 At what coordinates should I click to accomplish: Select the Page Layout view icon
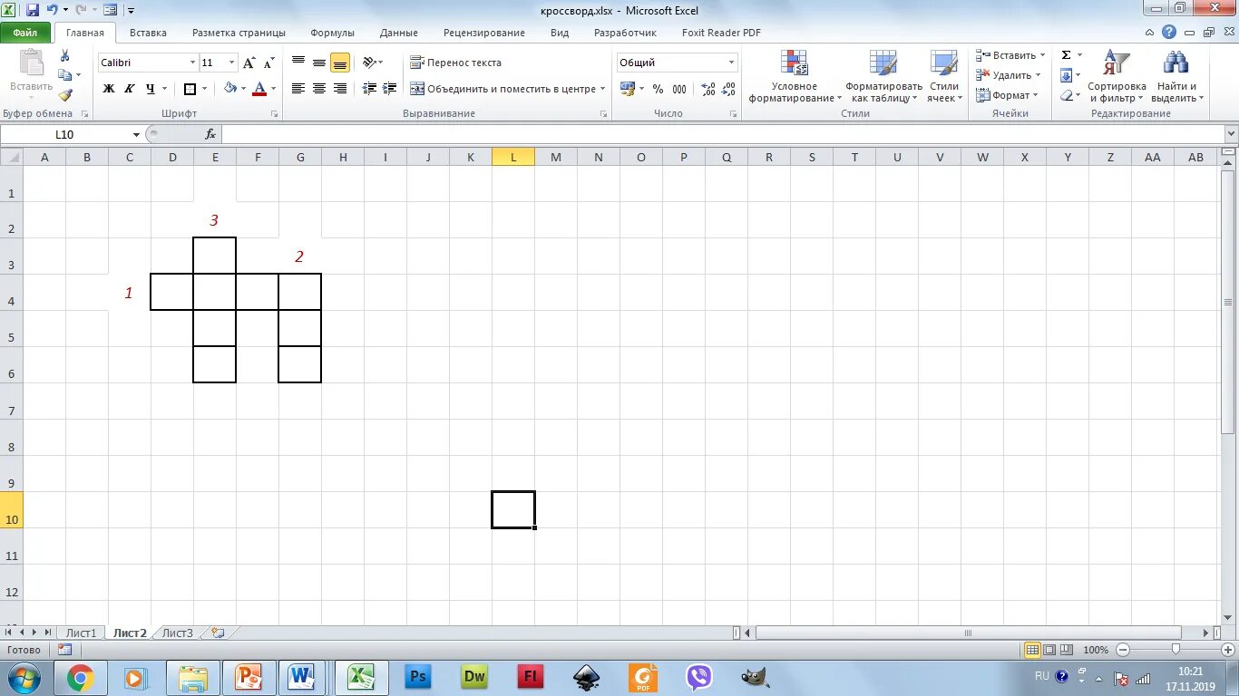pos(1049,650)
